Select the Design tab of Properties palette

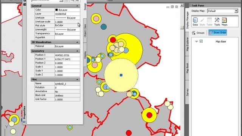pyautogui.click(x=85, y=7)
